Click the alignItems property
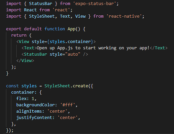The height and width of the screenshot is (134, 174). (29, 111)
